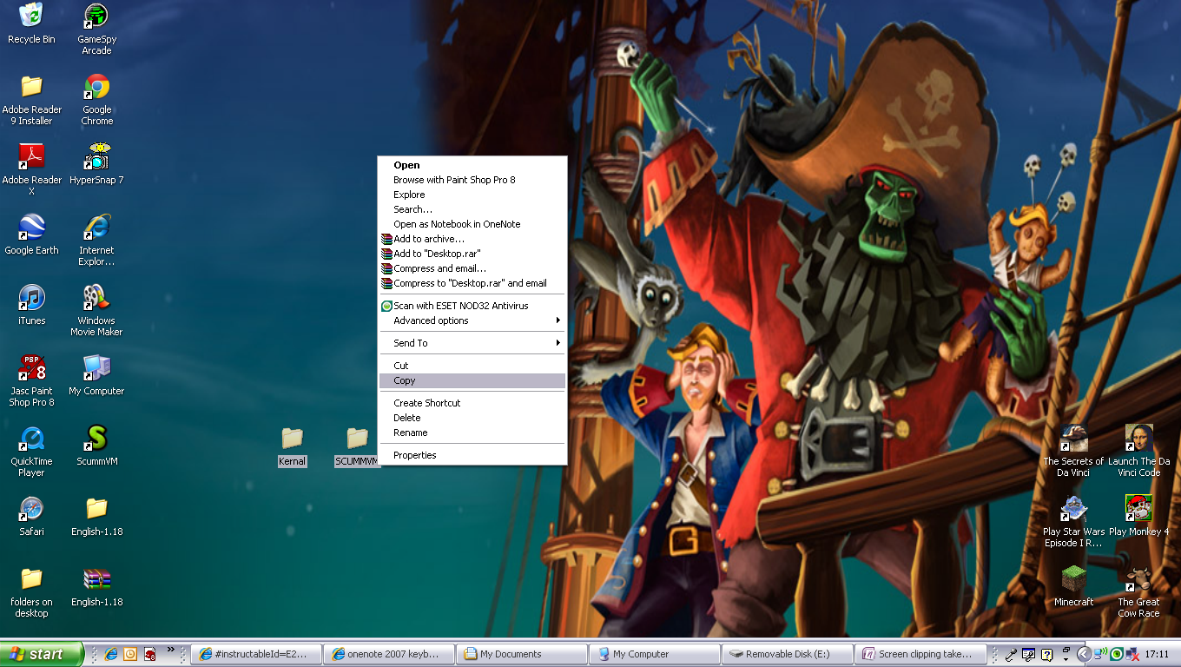
Task: Choose Add to "Desktop.rar" menu entry
Action: coord(472,254)
